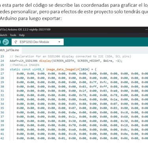The width and height of the screenshot is (148, 145).
Task: Click the 0x1f value on line 31
Action: coord(82,91)
